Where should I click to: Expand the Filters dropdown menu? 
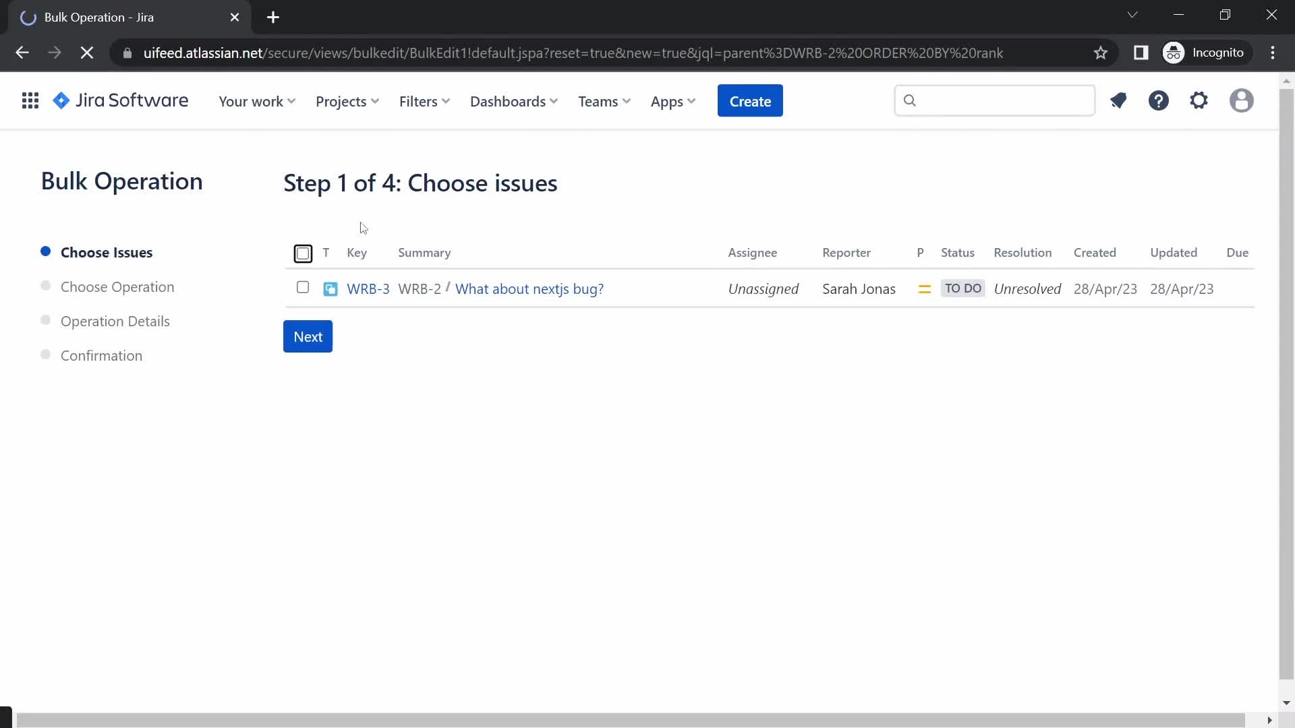424,100
